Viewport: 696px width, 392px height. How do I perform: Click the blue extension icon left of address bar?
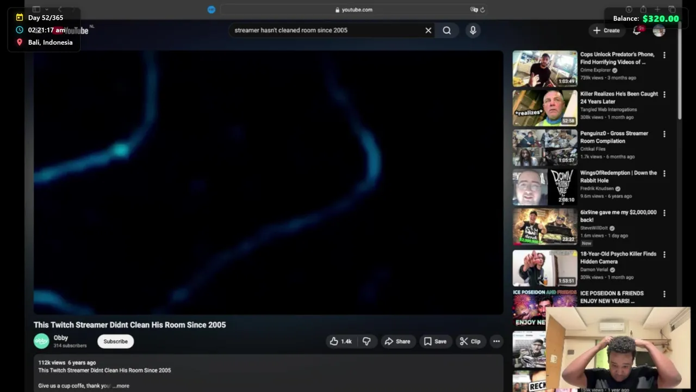pos(212,9)
